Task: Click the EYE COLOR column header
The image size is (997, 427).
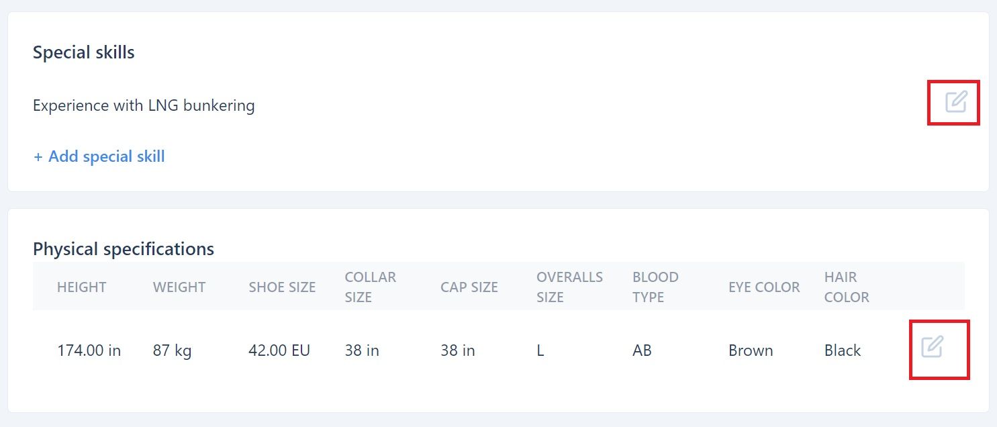Action: click(764, 287)
